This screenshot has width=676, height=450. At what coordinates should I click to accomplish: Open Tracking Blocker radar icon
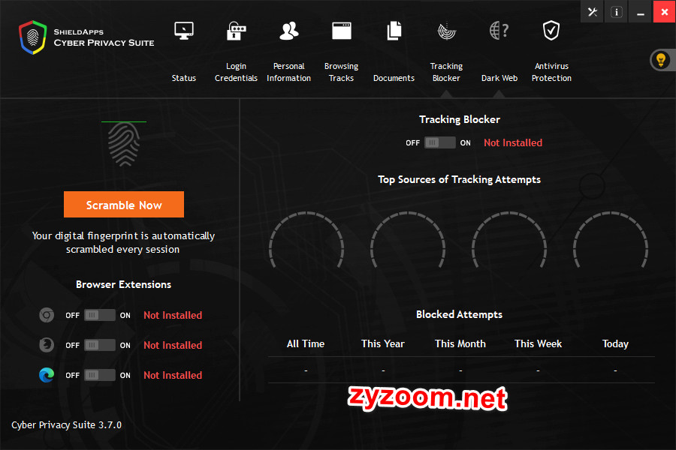click(x=447, y=31)
